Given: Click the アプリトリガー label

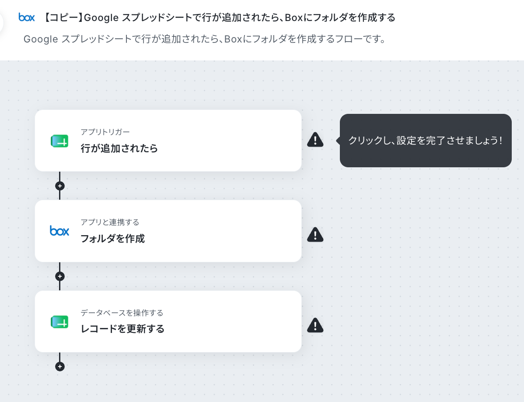Looking at the screenshot, I should pos(105,132).
